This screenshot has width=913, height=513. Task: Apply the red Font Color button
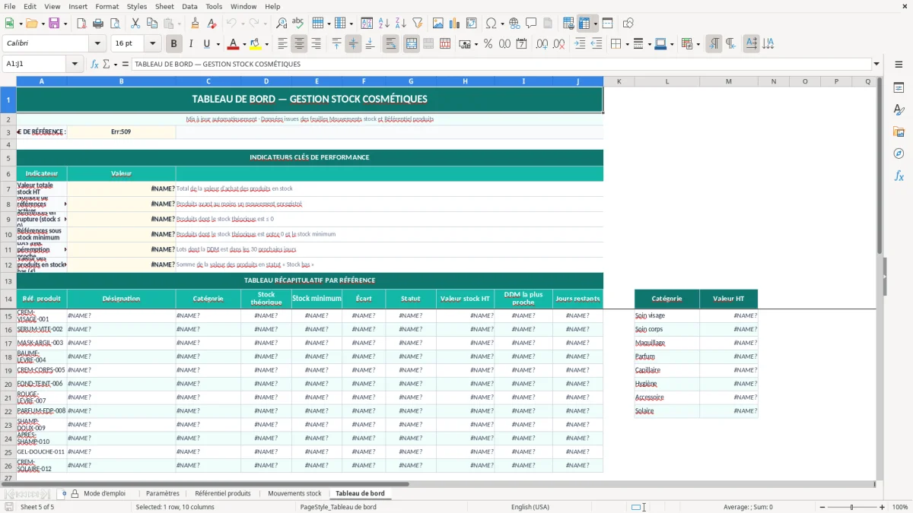click(x=234, y=44)
